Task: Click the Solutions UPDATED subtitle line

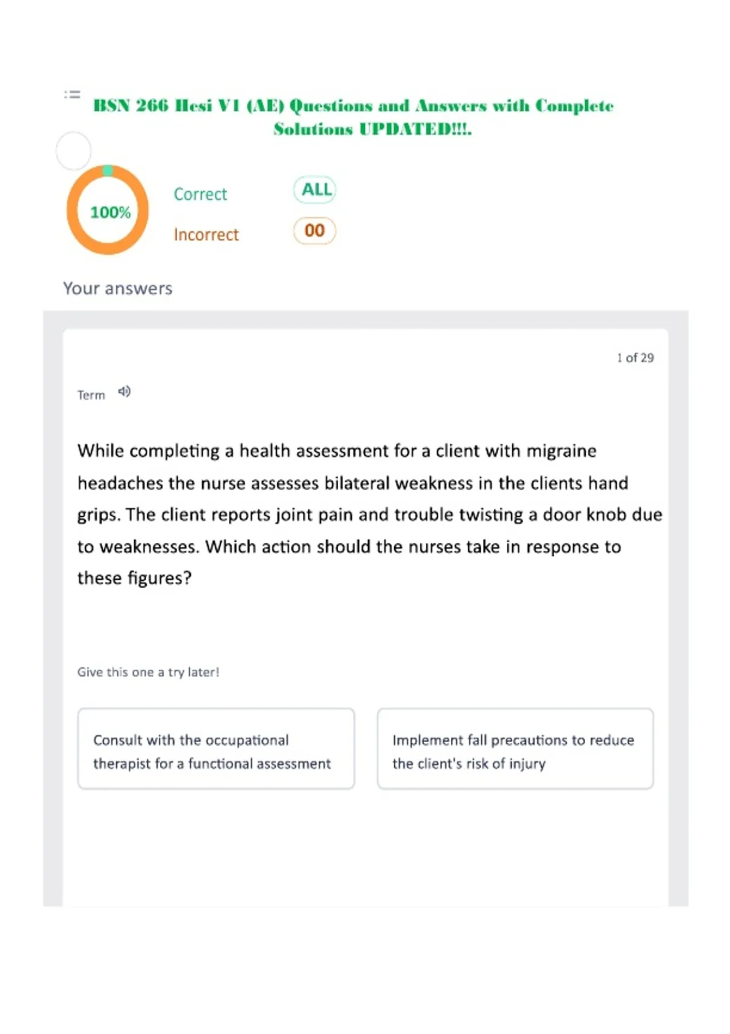Action: pos(372,129)
